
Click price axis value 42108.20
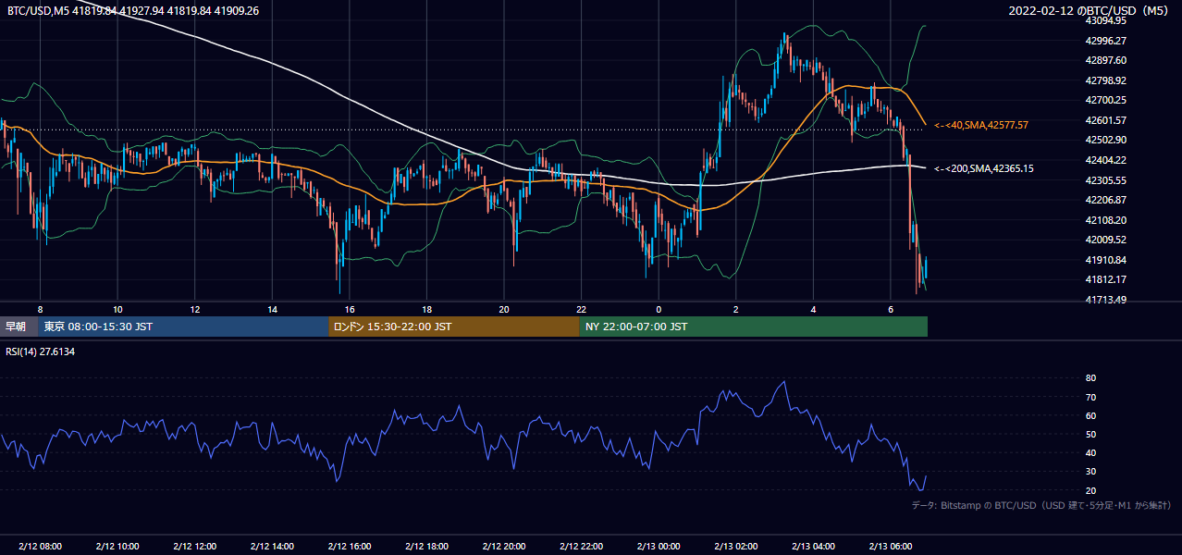click(x=1105, y=220)
